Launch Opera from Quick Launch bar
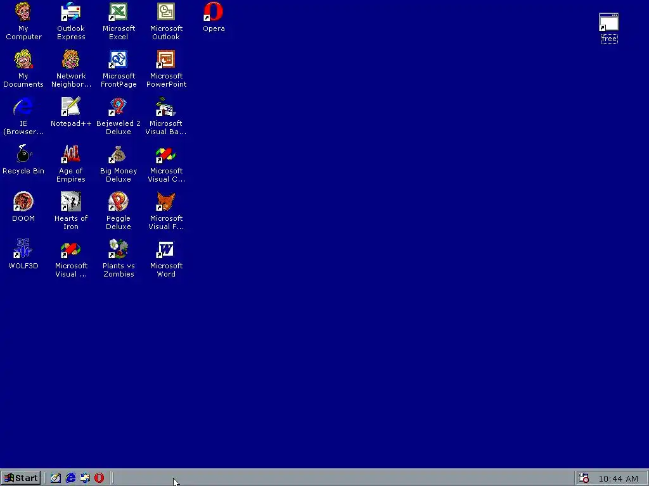This screenshot has height=486, width=649. point(100,478)
